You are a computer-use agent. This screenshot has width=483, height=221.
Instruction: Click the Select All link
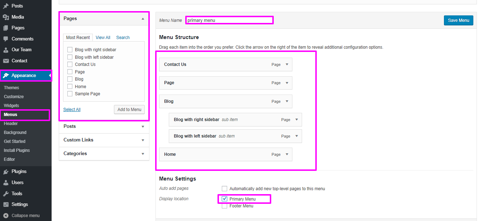click(72, 110)
